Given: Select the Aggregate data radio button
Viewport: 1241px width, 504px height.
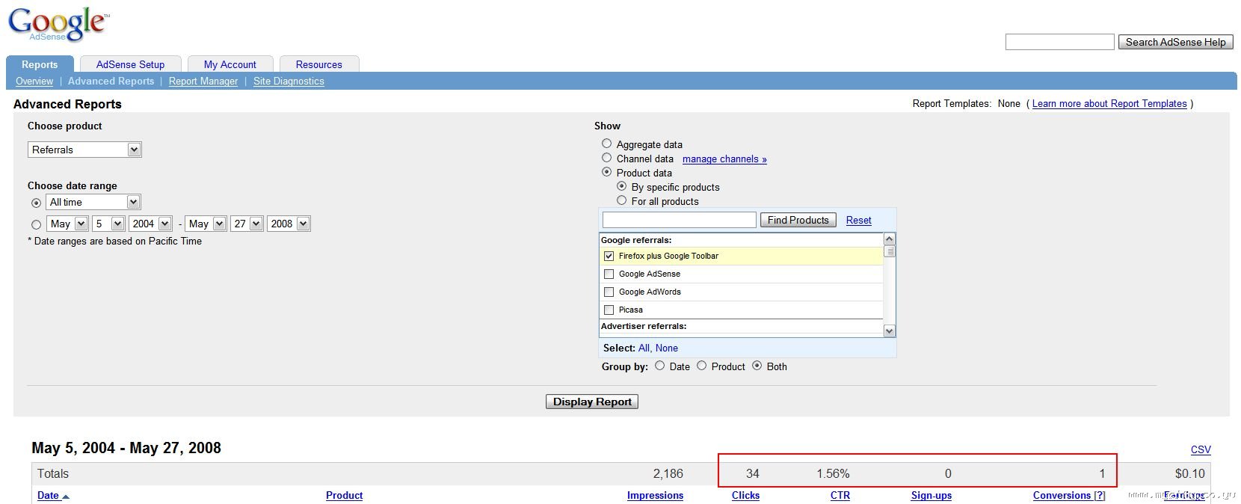Looking at the screenshot, I should coord(607,144).
